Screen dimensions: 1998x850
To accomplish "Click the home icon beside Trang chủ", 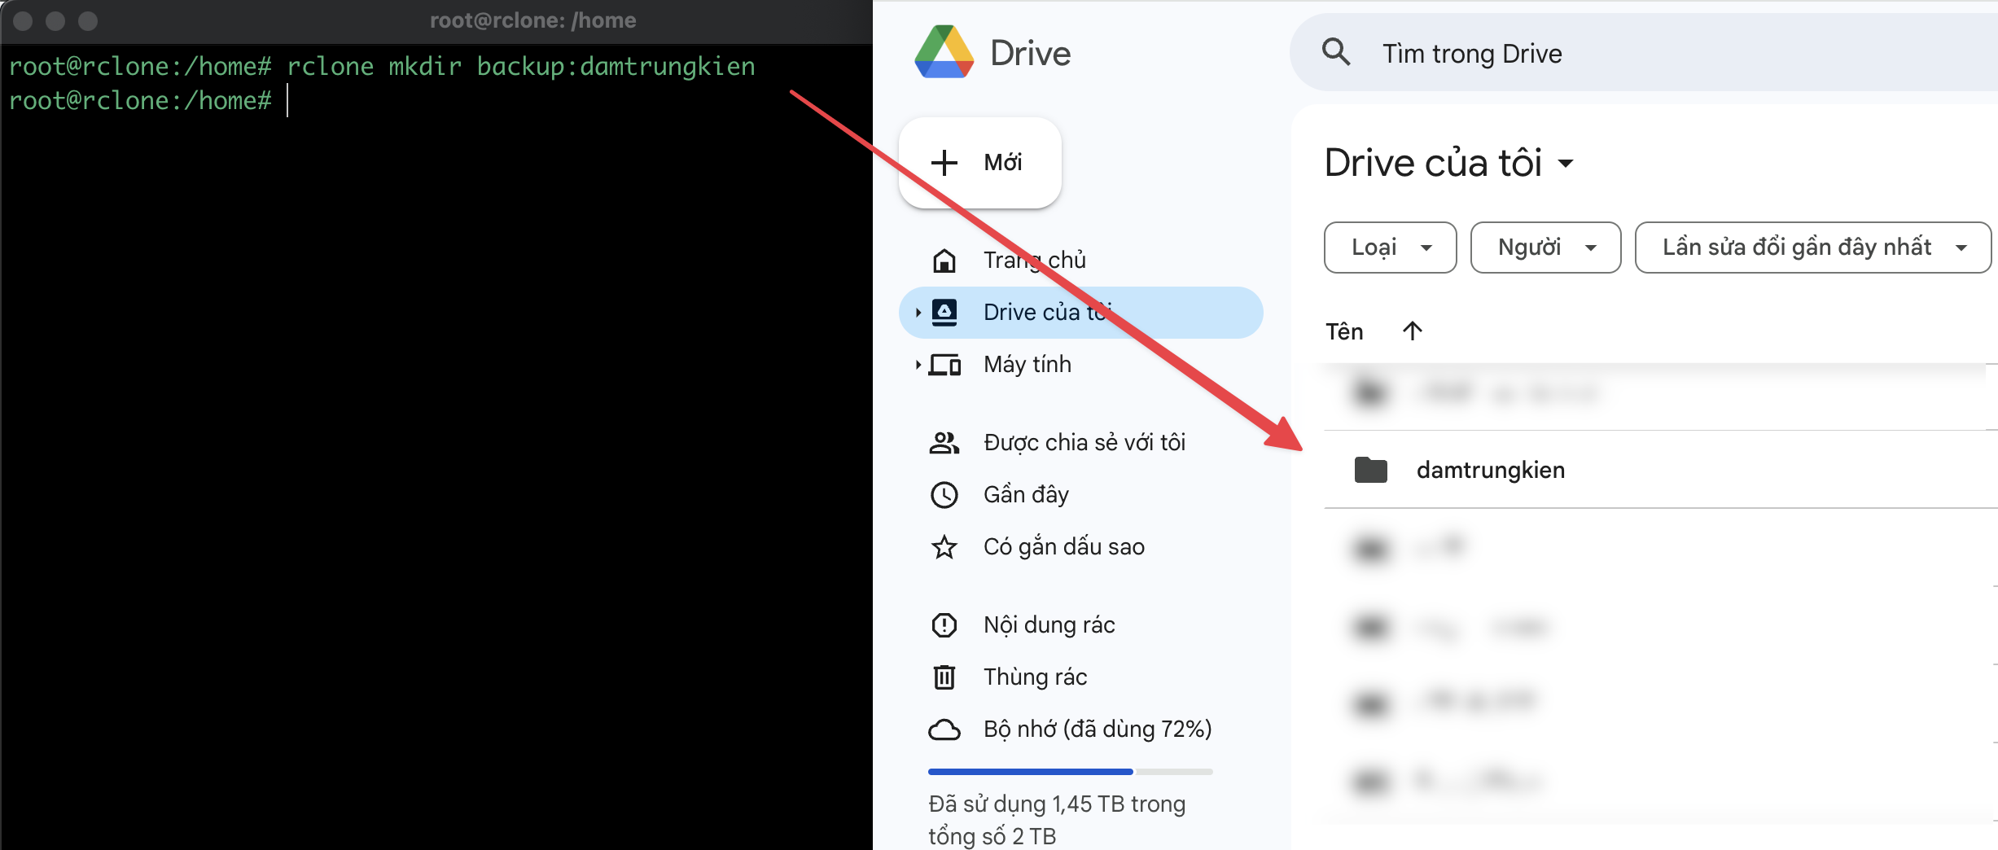I will pyautogui.click(x=944, y=261).
